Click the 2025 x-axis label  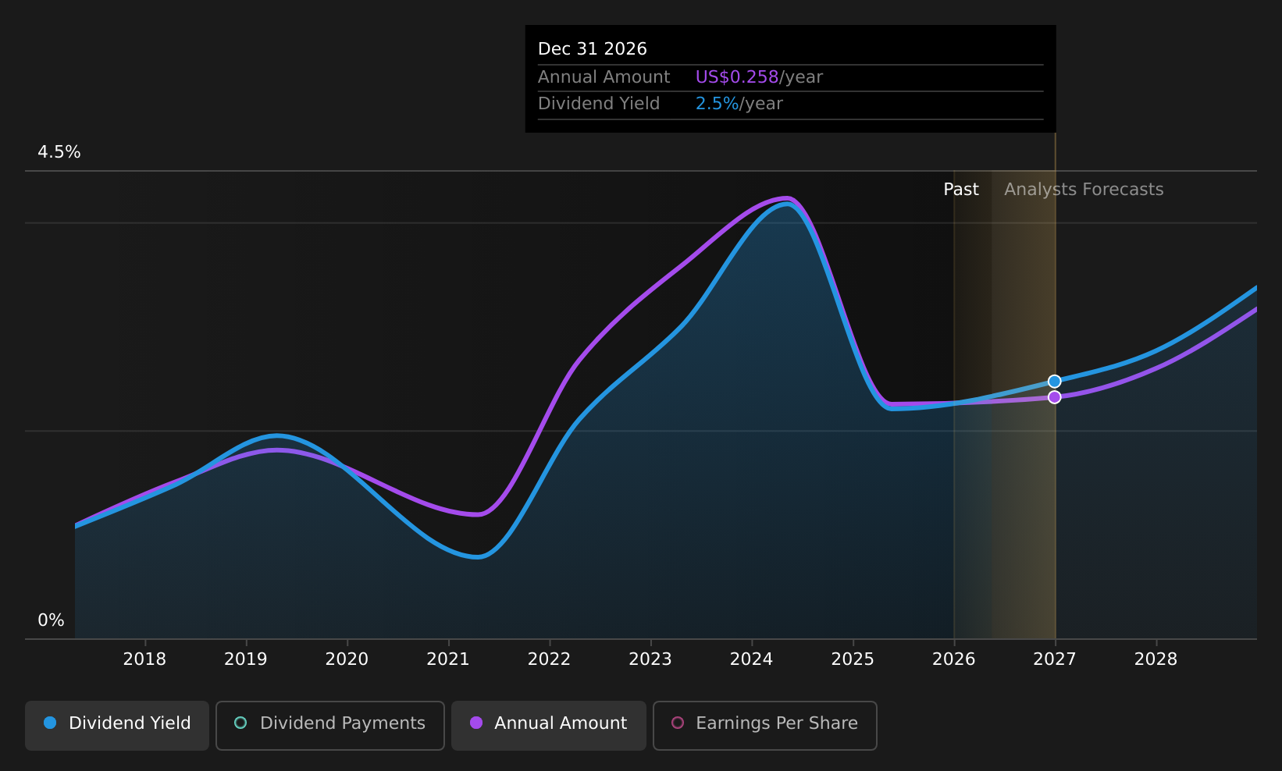pos(853,659)
